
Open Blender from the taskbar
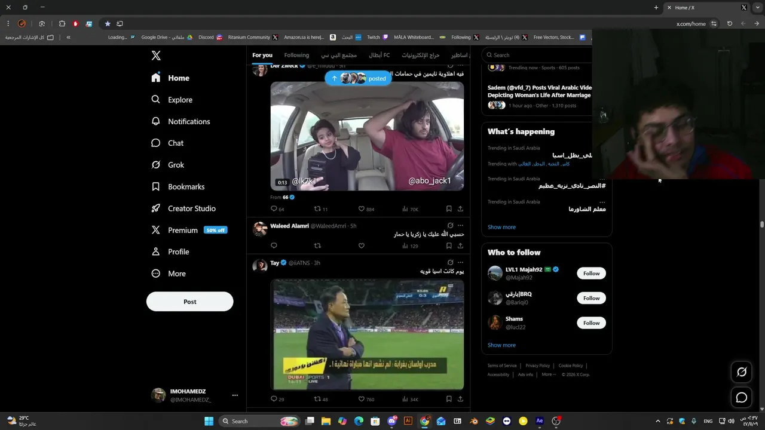pyautogui.click(x=474, y=421)
